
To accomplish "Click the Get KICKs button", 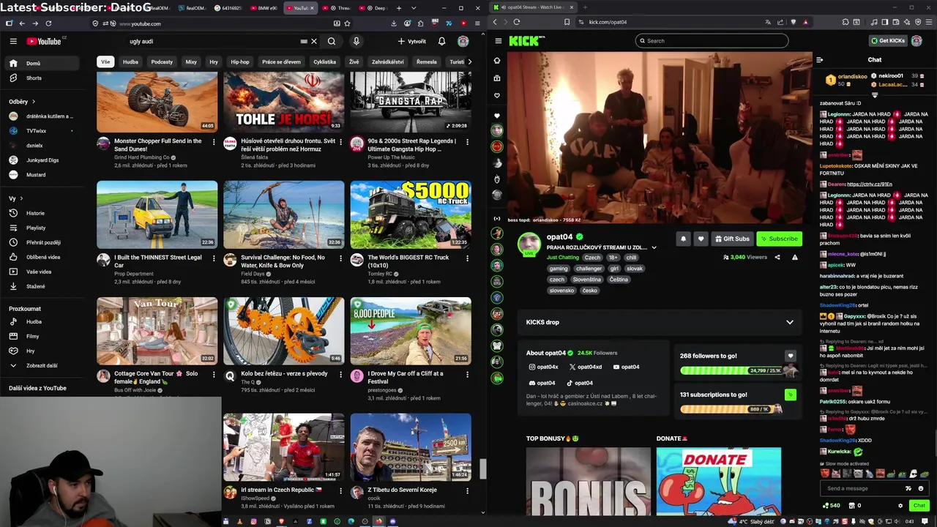I will [x=888, y=41].
